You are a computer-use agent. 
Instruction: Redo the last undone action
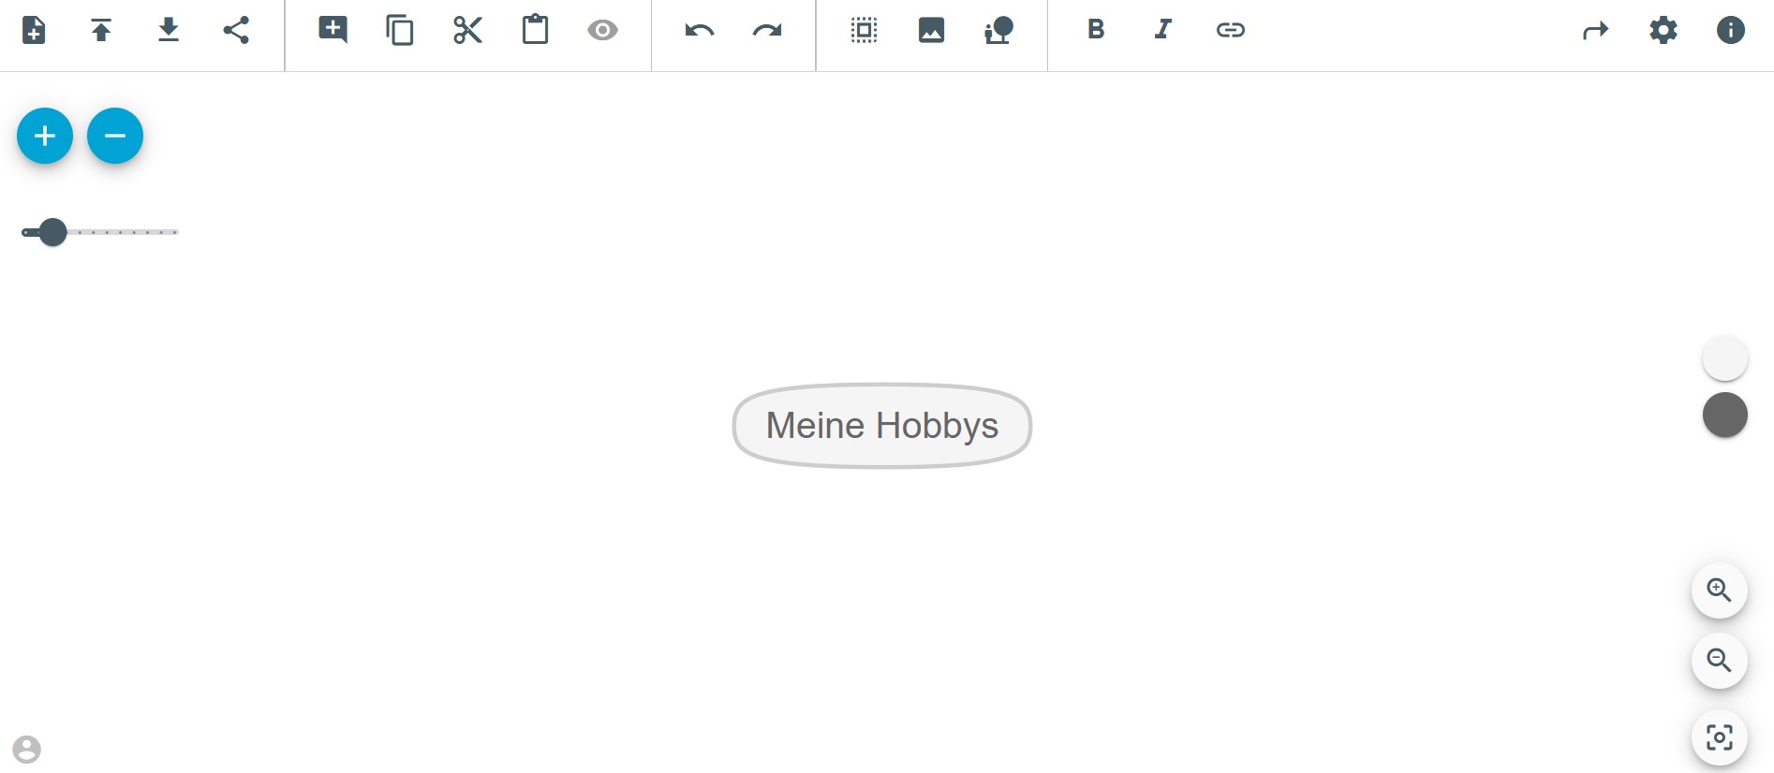click(767, 30)
